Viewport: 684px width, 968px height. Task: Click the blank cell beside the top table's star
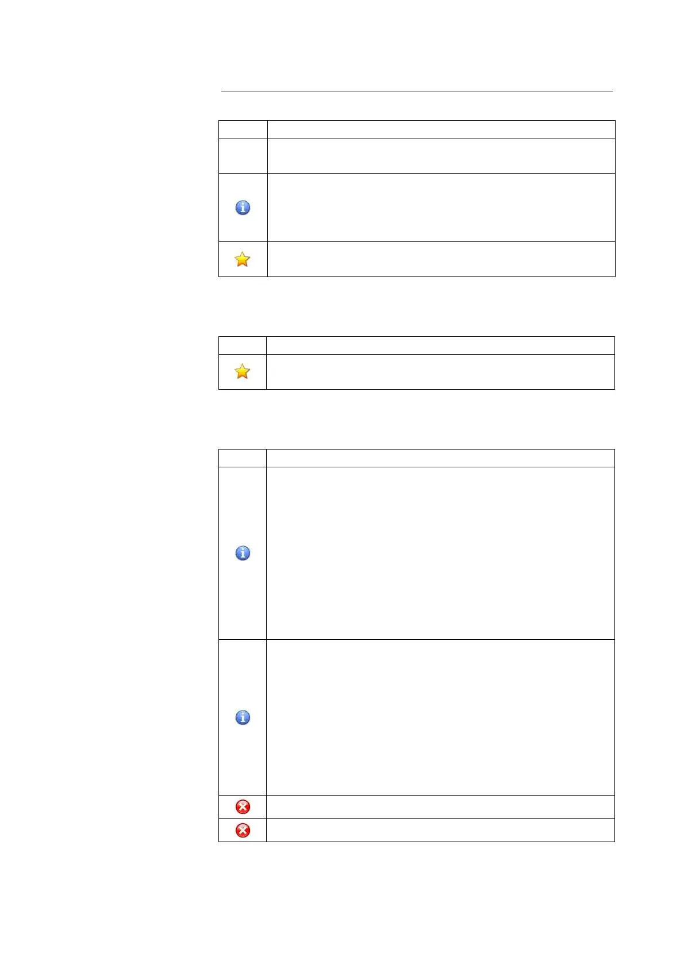pyautogui.click(x=441, y=259)
